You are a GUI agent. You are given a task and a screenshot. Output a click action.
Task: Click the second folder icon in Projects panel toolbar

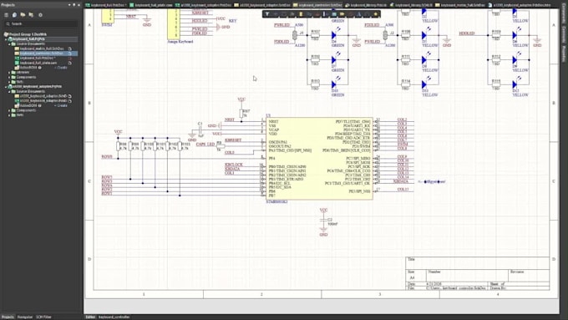tap(31, 15)
